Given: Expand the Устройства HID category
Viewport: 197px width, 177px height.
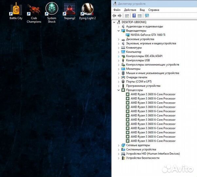Looking at the screenshot, I should pos(118,154).
